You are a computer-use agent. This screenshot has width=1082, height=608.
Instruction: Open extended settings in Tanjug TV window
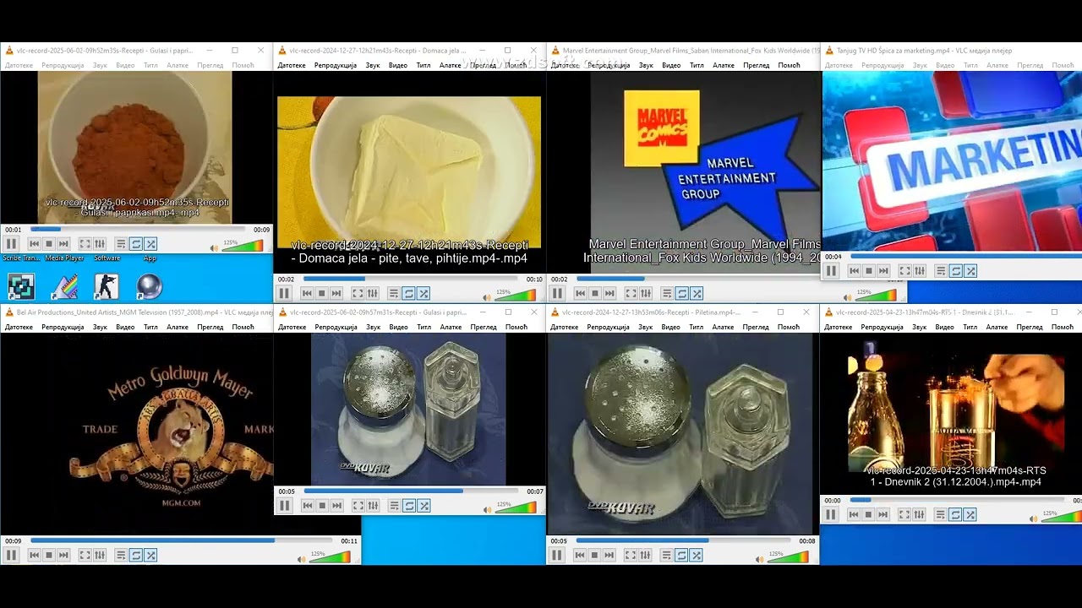[x=920, y=271]
